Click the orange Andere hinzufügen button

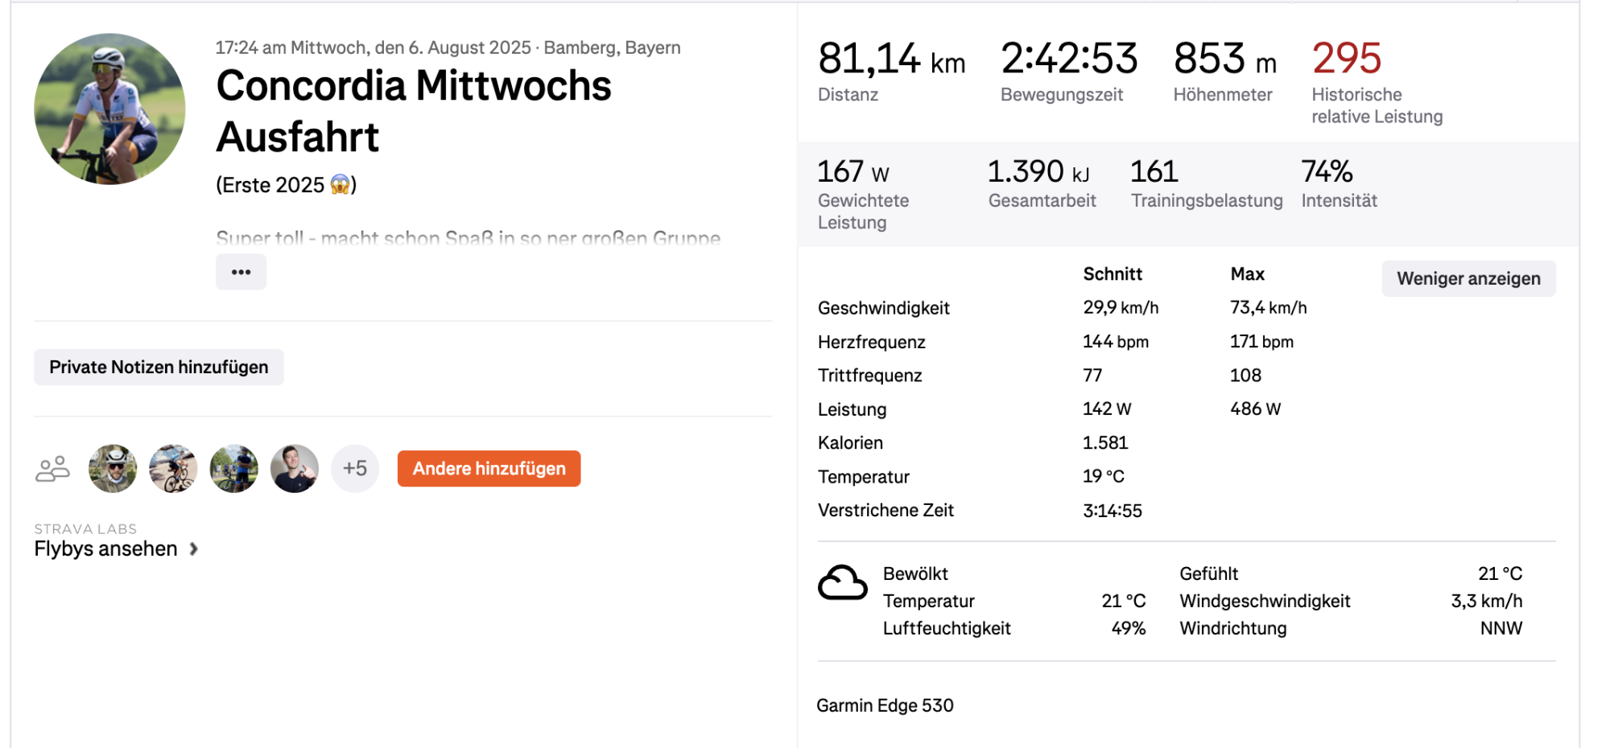pyautogui.click(x=489, y=469)
